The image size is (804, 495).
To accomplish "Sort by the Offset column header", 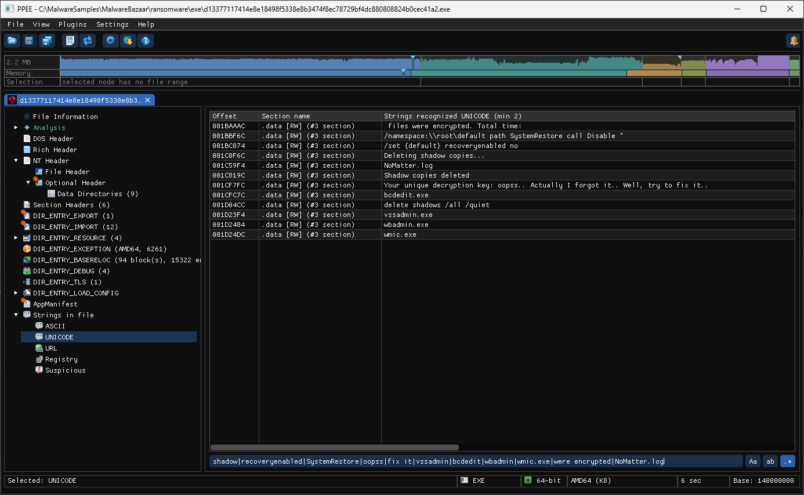I will click(234, 116).
